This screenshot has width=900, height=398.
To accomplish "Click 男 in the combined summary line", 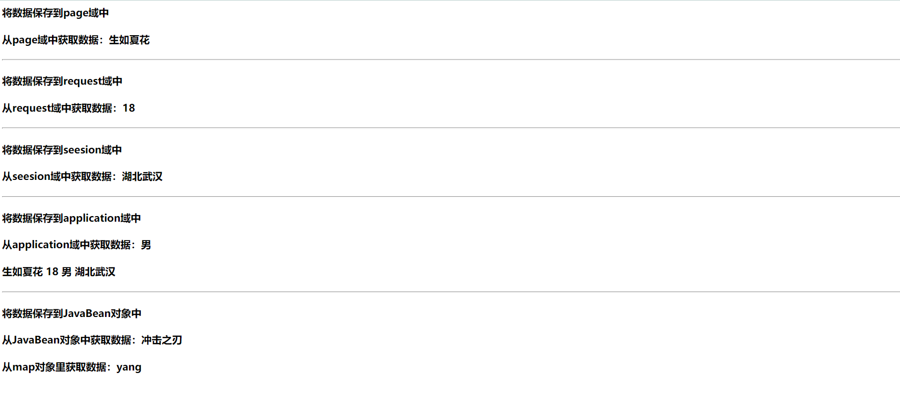I will [x=67, y=272].
